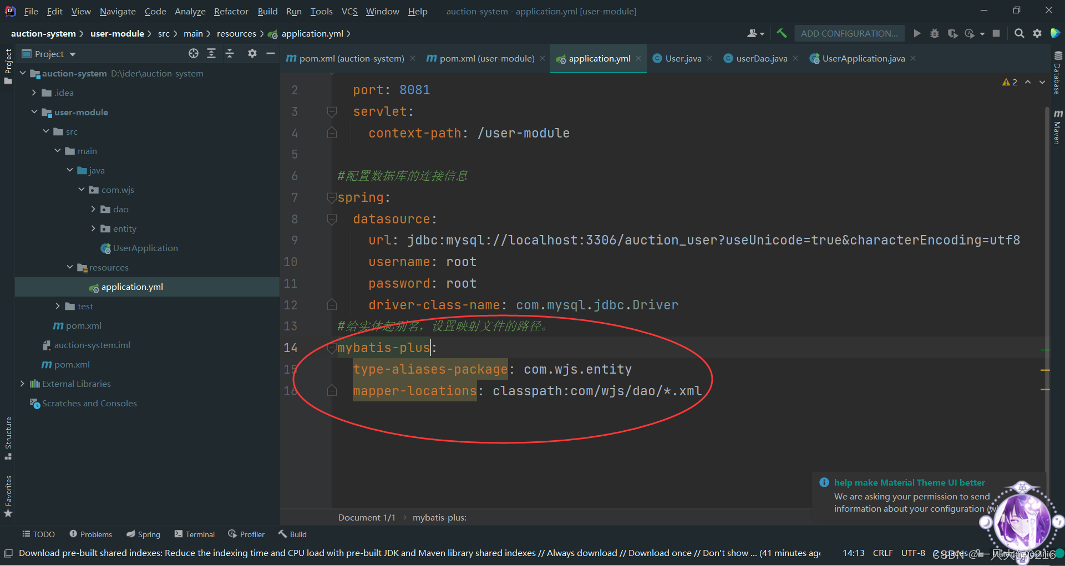The image size is (1065, 566).
Task: Open the File menu
Action: (31, 11)
